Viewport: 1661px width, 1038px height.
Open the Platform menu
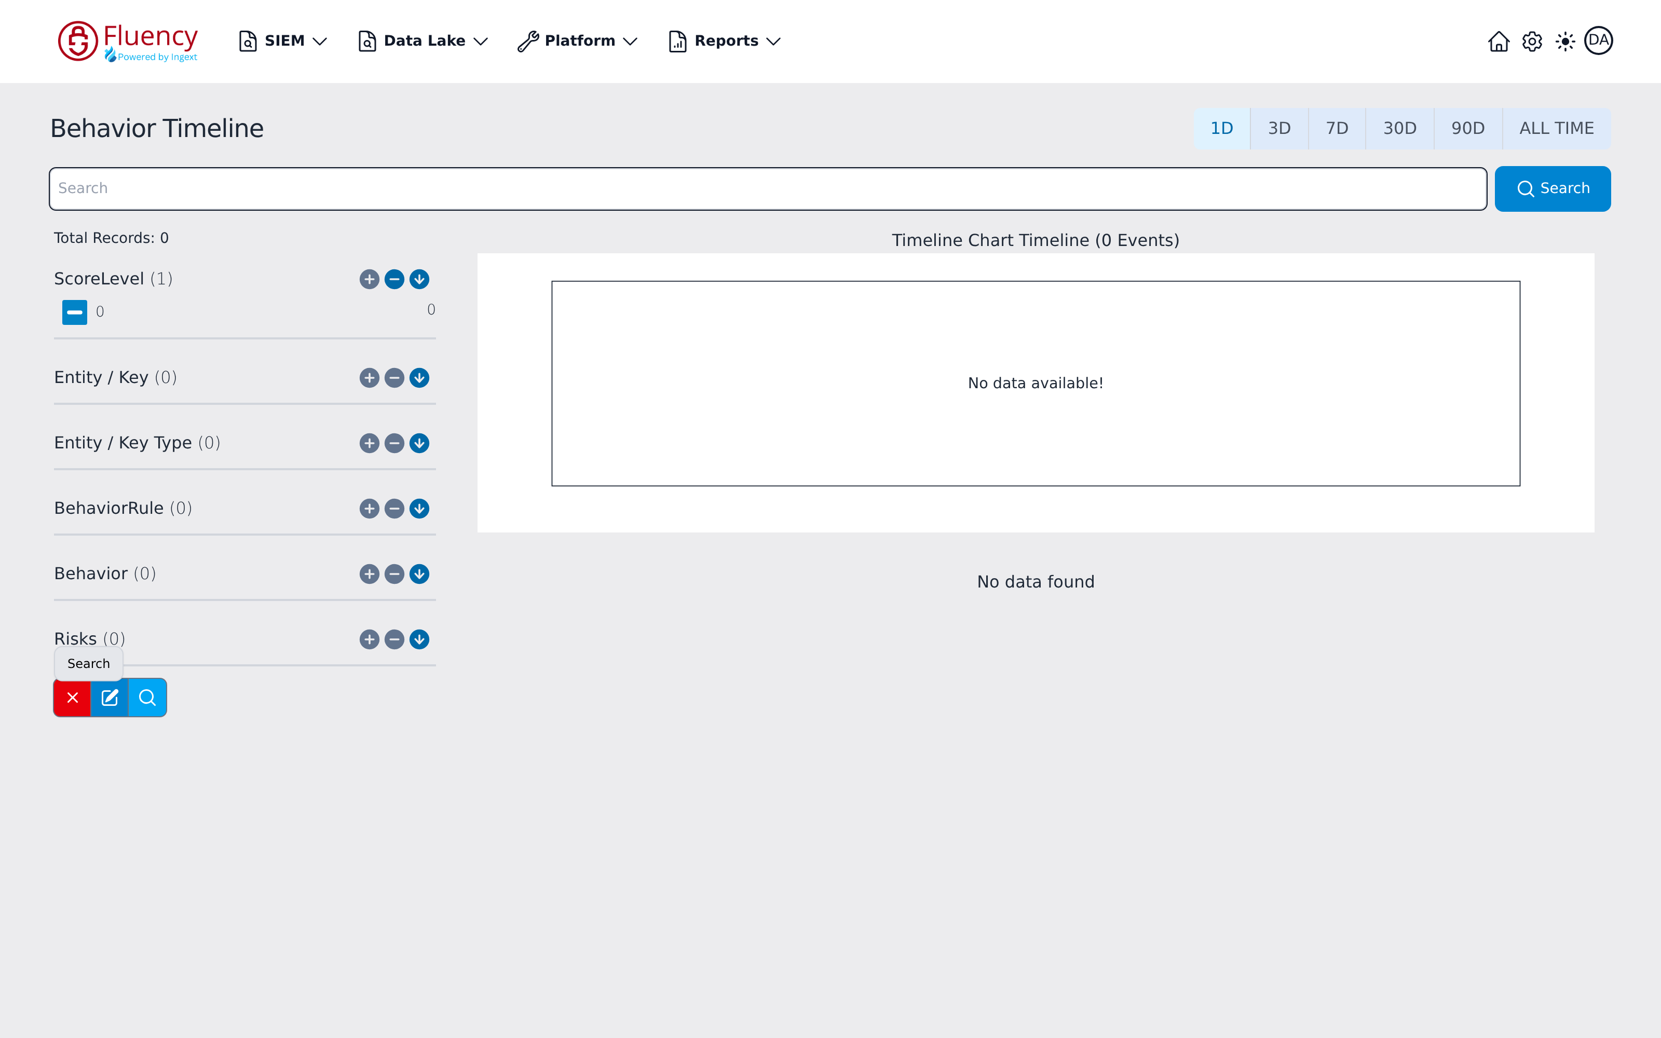[x=578, y=41]
